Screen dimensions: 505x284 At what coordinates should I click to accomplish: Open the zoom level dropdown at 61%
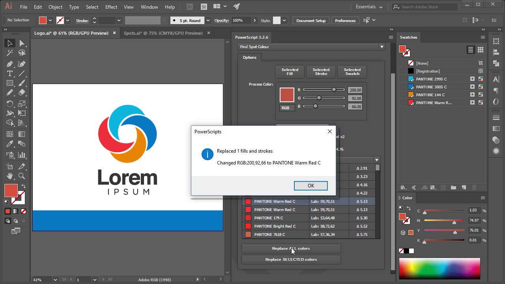tap(55, 280)
